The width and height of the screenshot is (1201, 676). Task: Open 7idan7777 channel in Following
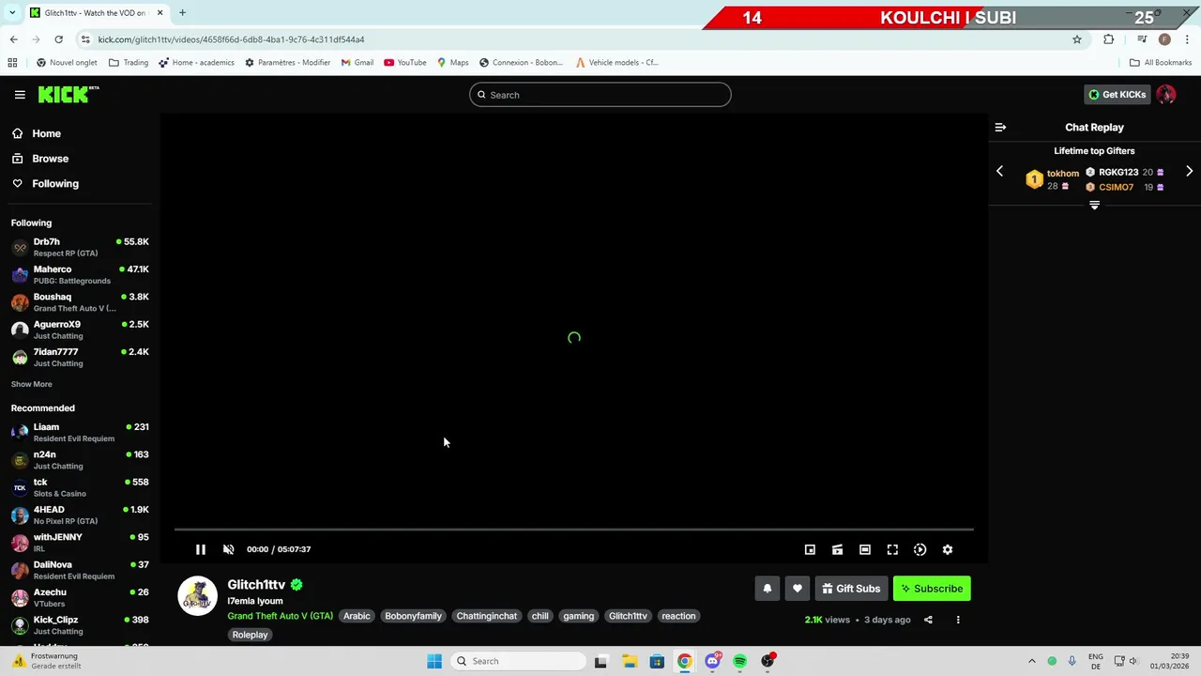pos(80,357)
